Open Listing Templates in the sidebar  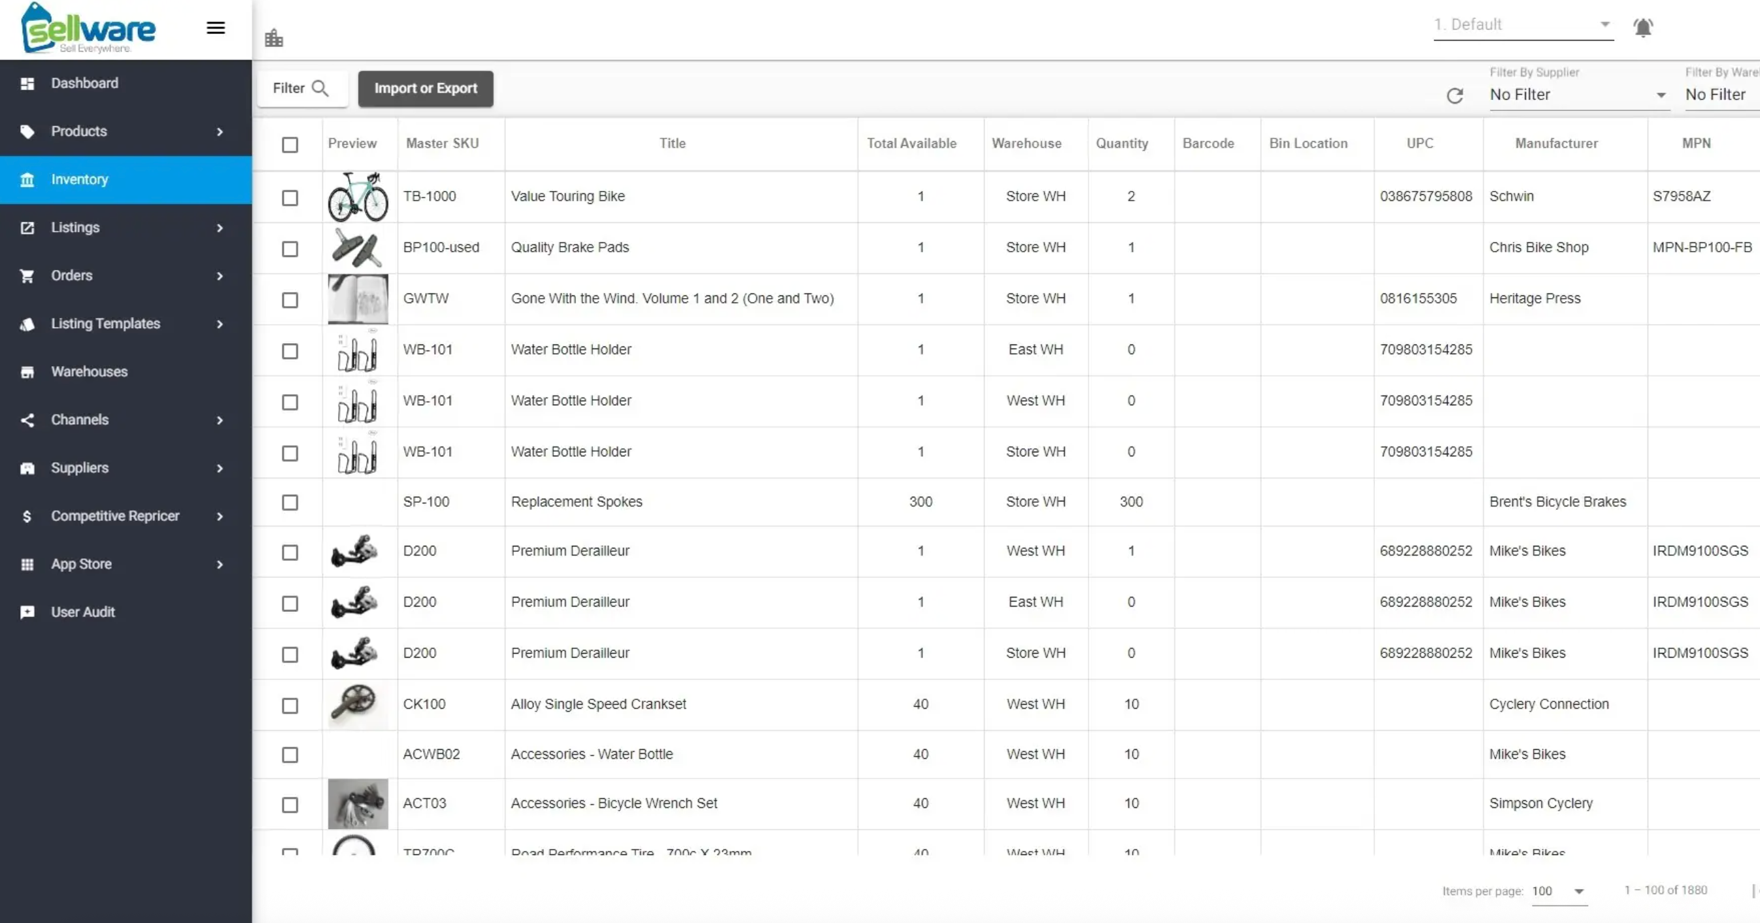coord(126,324)
